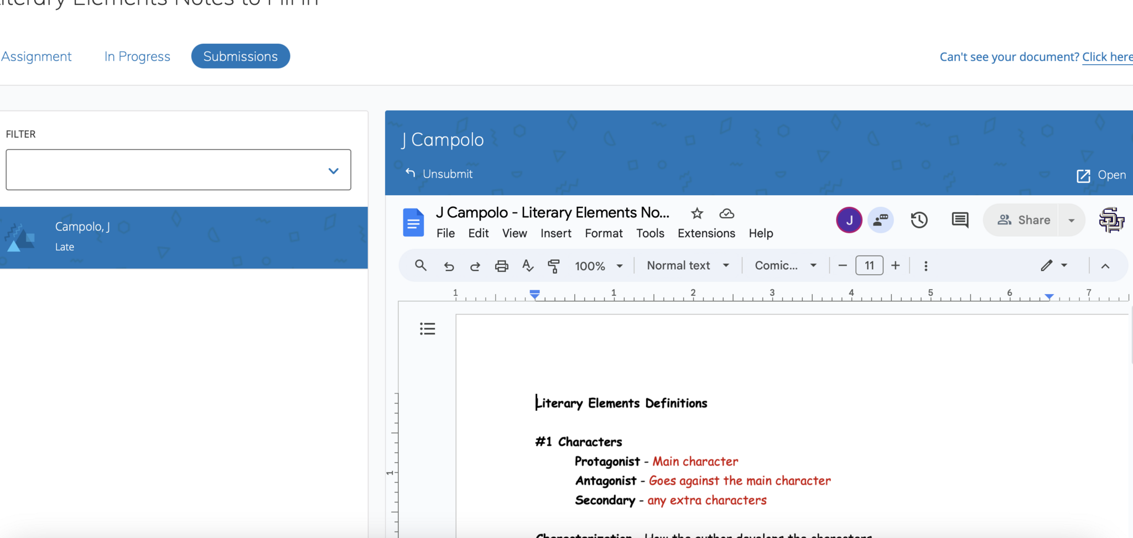Image resolution: width=1133 pixels, height=538 pixels.
Task: Click the paint format roller icon
Action: pos(553,267)
